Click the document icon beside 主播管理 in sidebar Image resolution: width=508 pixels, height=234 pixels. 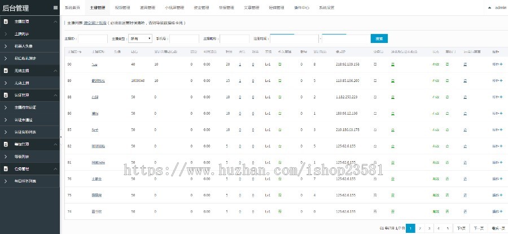tap(6, 21)
